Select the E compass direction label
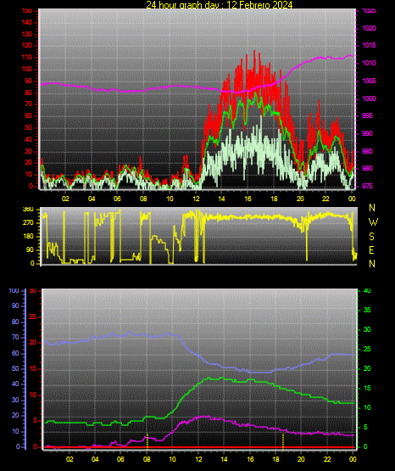395x471 pixels. [x=371, y=250]
